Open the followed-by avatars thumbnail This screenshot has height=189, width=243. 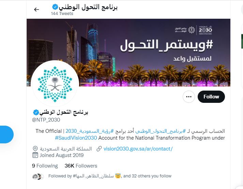coord(38,177)
